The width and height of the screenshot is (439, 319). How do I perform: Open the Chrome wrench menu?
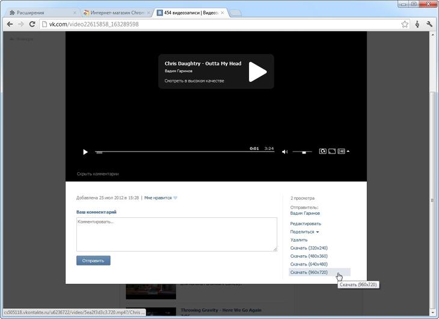click(429, 24)
